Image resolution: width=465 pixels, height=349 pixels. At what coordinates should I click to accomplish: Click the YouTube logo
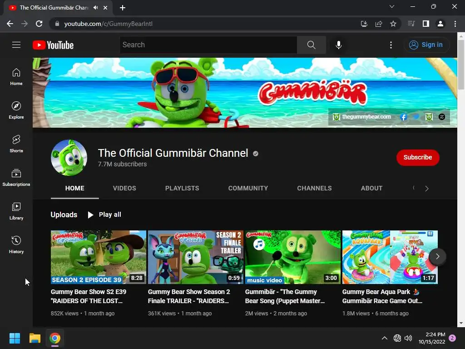[x=53, y=45]
